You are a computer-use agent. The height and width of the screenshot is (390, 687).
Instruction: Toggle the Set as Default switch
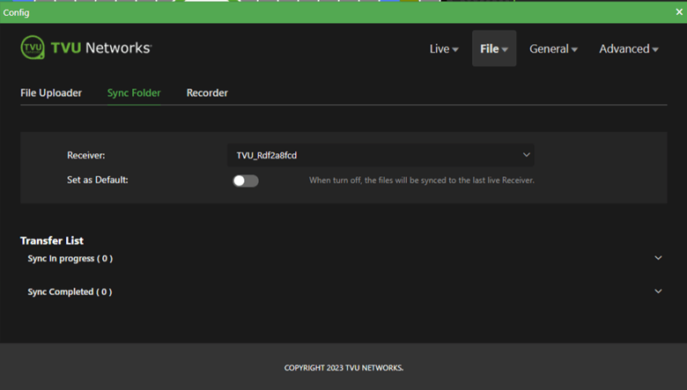coord(246,180)
